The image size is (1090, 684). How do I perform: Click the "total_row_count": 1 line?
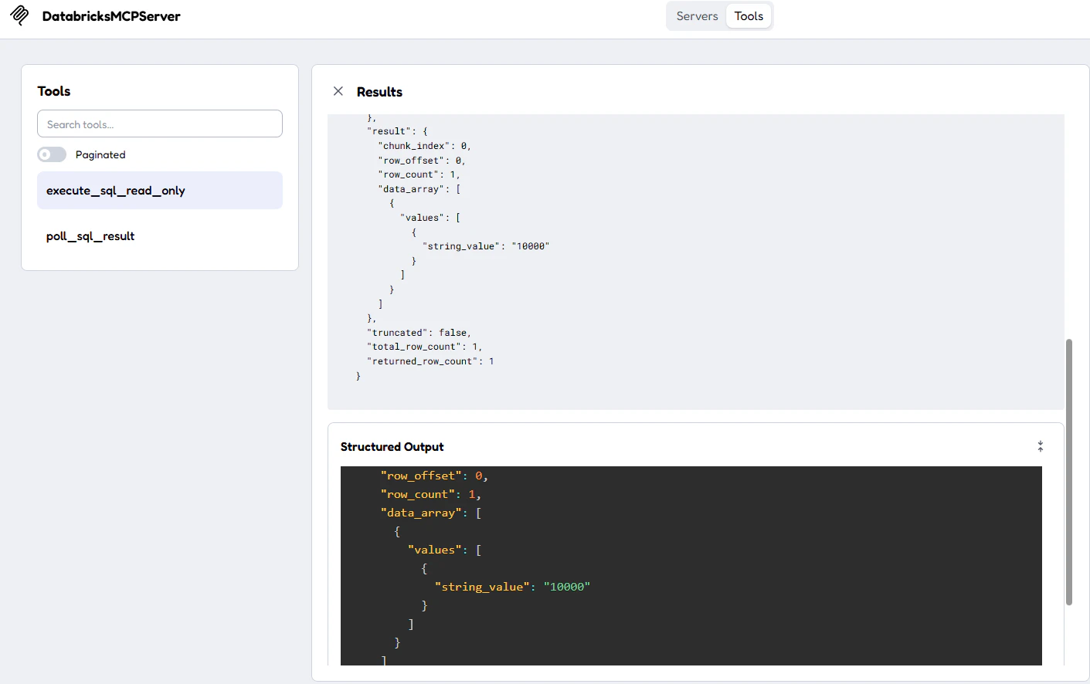pos(424,347)
